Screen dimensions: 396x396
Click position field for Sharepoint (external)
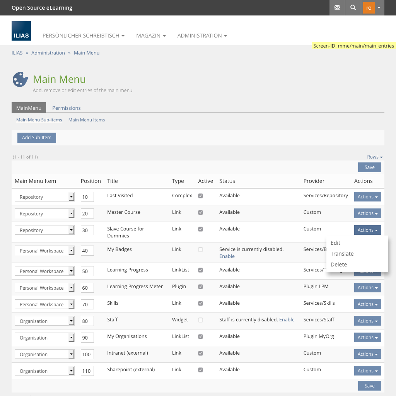pyautogui.click(x=87, y=371)
